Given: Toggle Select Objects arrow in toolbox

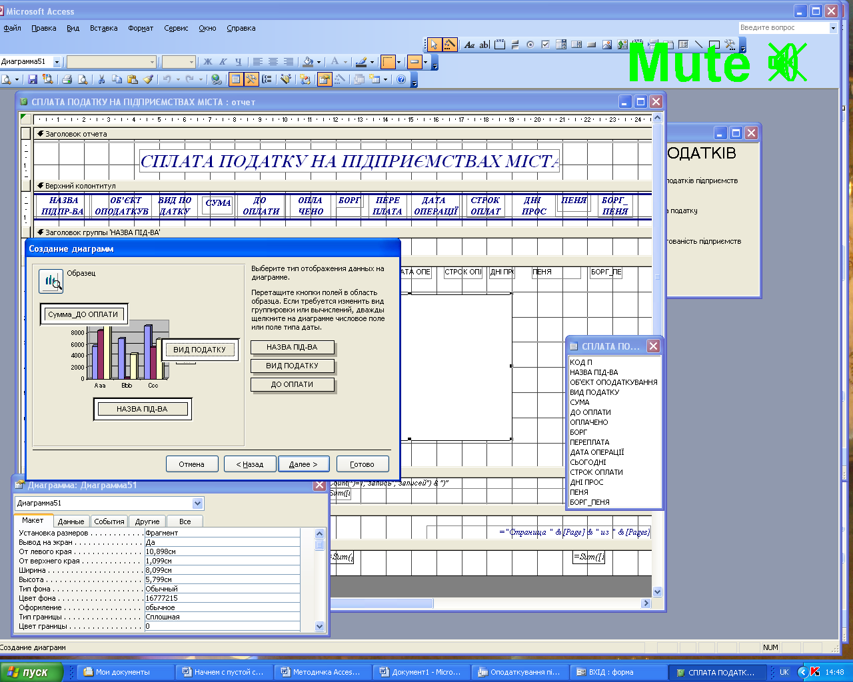Looking at the screenshot, I should [x=434, y=45].
